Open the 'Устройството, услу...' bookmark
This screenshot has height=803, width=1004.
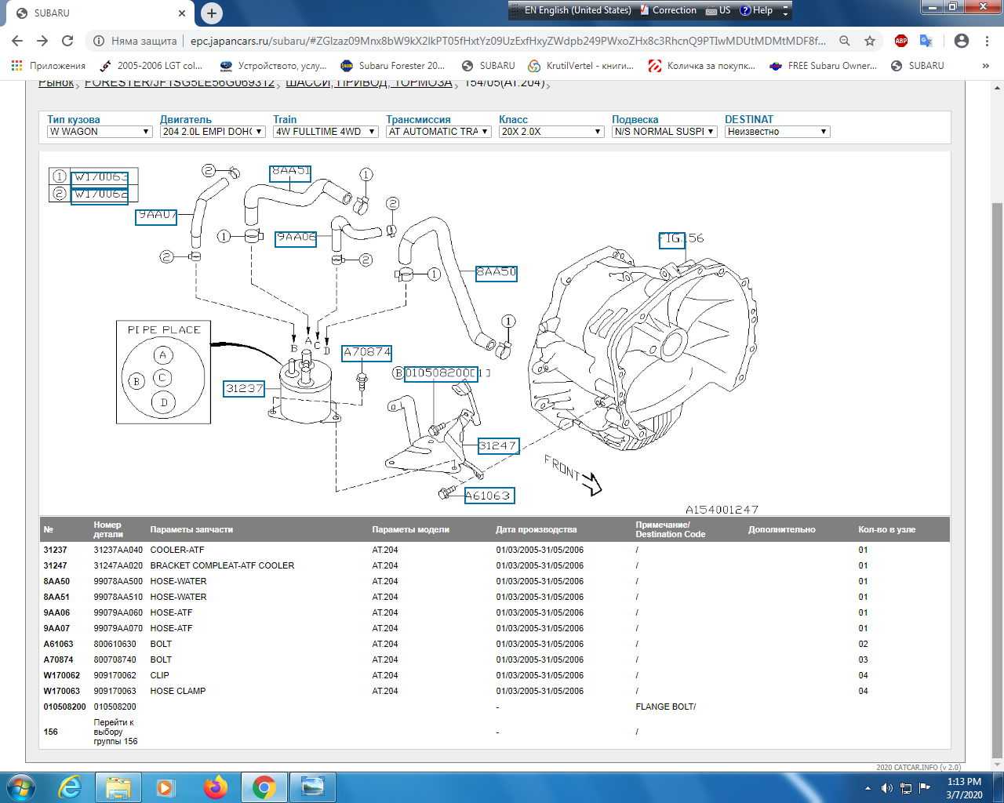273,66
